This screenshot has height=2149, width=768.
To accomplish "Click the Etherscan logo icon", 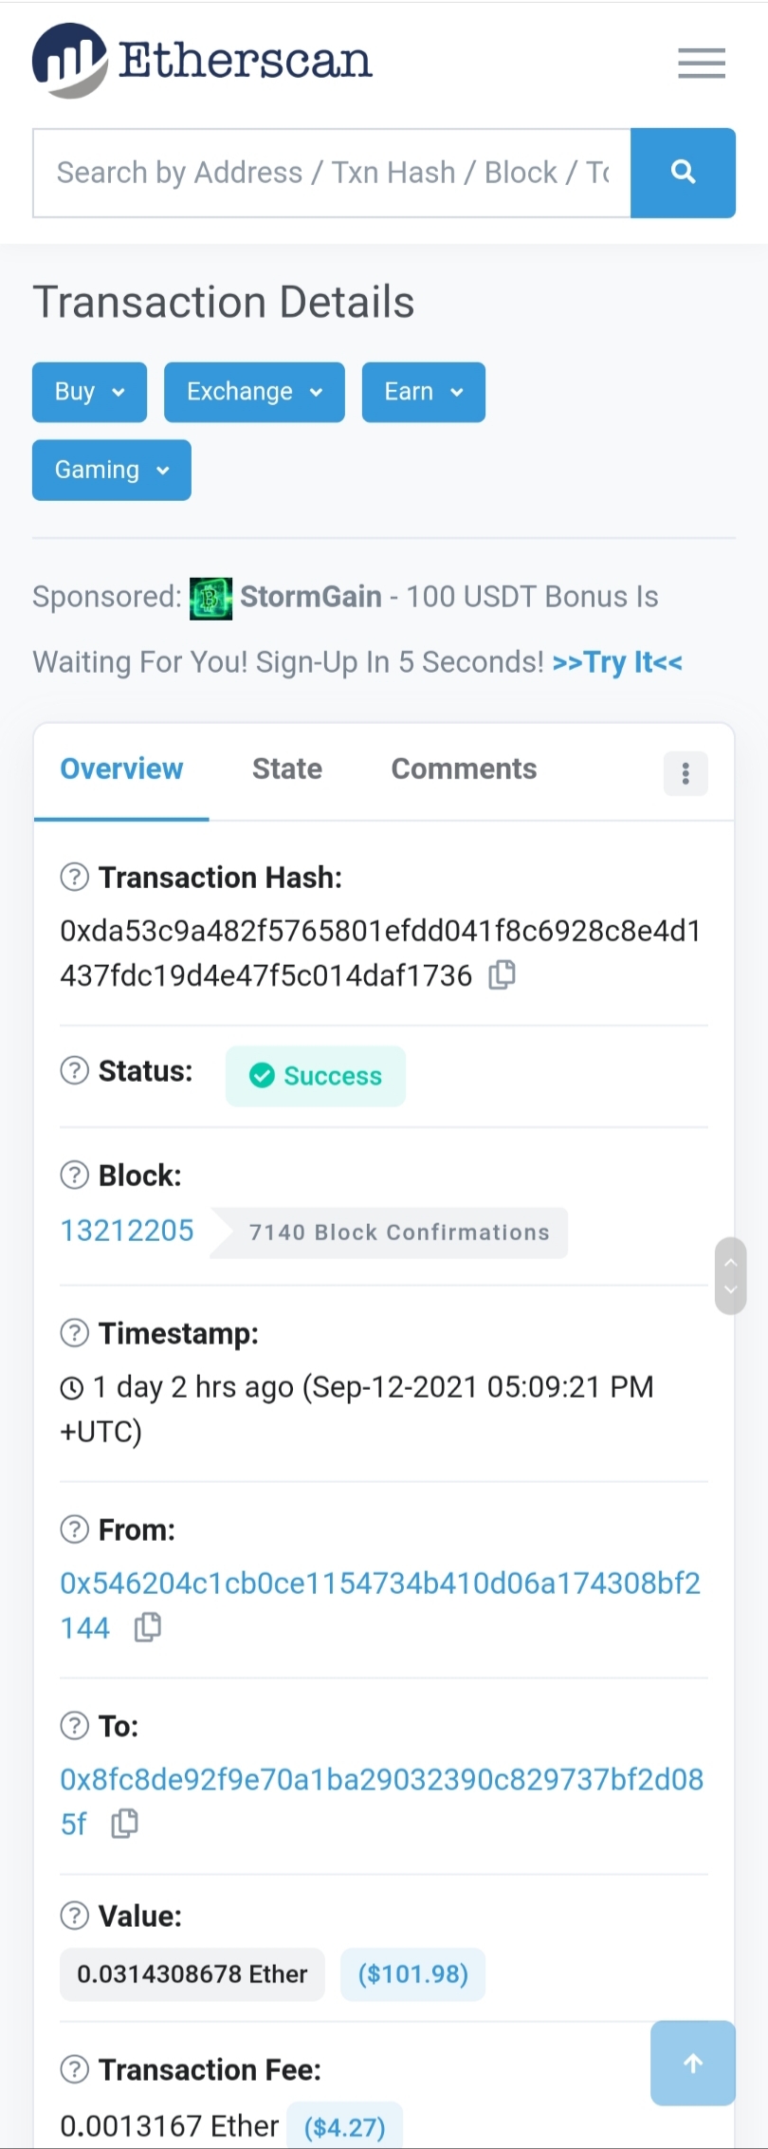I will [70, 62].
